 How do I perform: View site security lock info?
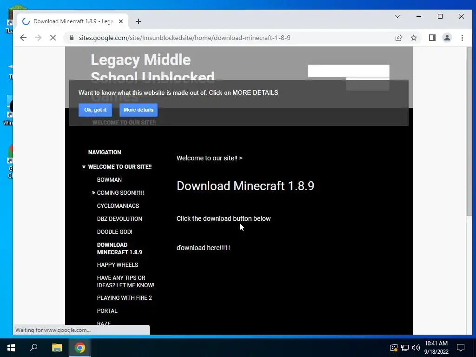(71, 38)
